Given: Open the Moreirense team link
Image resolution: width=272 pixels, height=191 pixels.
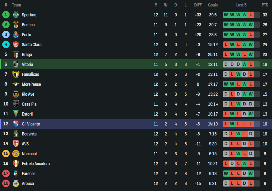Looking at the screenshot, I should (x=31, y=84).
